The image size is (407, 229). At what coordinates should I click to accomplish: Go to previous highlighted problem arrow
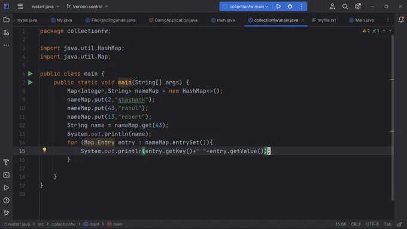click(384, 31)
